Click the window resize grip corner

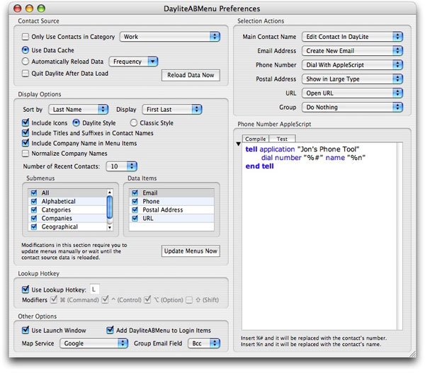(412, 353)
